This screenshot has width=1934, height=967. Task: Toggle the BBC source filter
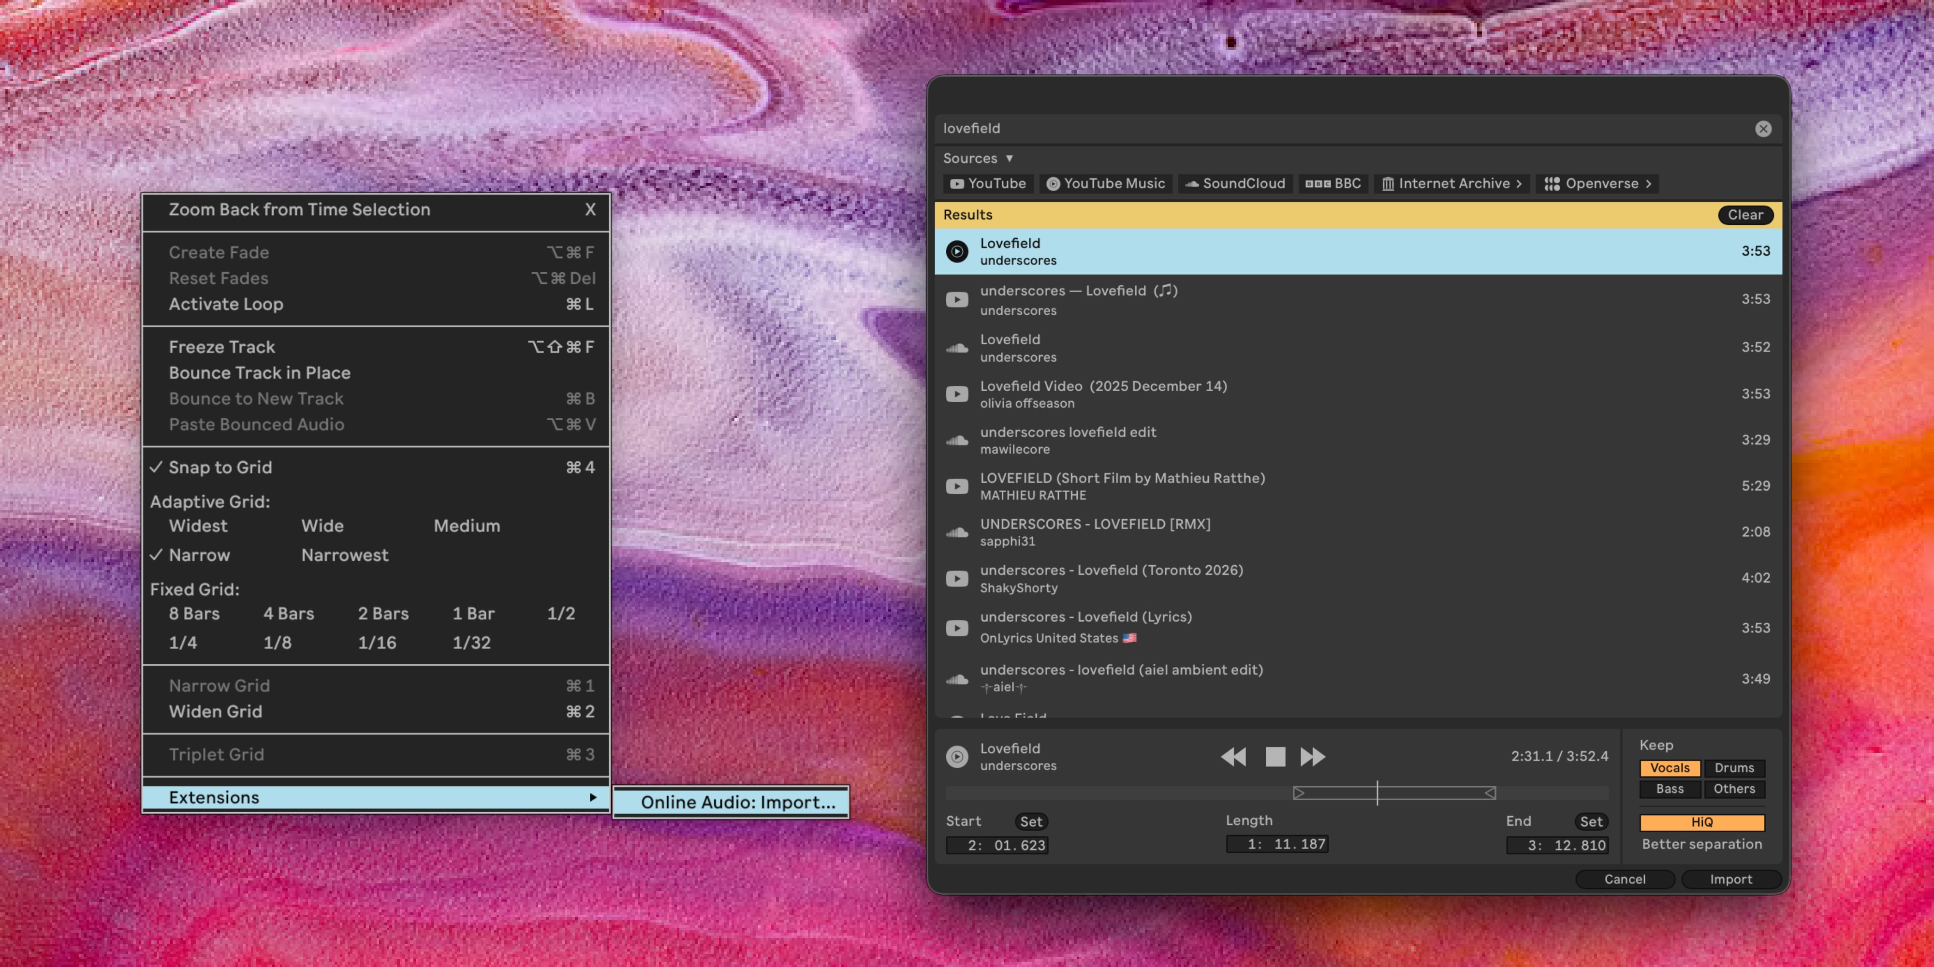tap(1333, 184)
